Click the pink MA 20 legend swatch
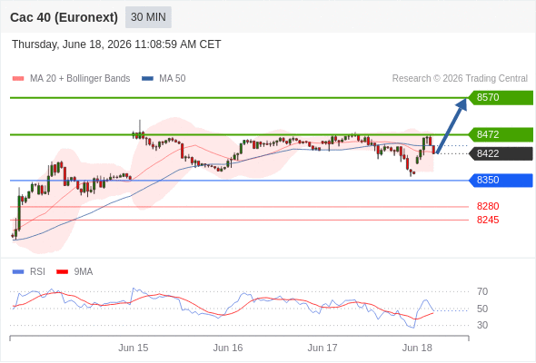Viewport: 536px width, 363px height. point(18,79)
